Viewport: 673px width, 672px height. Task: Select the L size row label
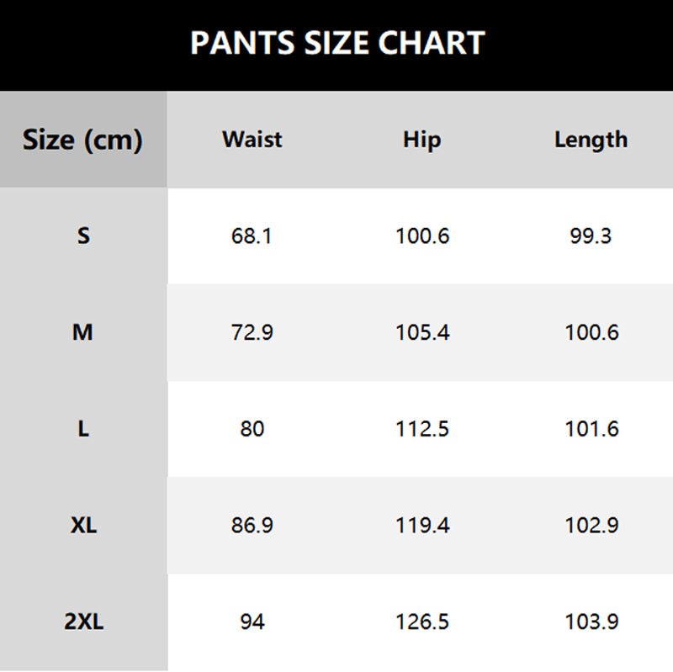[82, 429]
